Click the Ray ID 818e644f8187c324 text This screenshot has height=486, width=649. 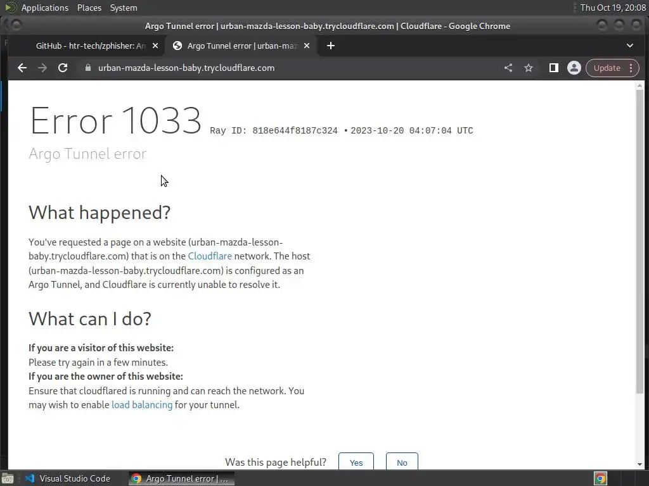click(274, 130)
